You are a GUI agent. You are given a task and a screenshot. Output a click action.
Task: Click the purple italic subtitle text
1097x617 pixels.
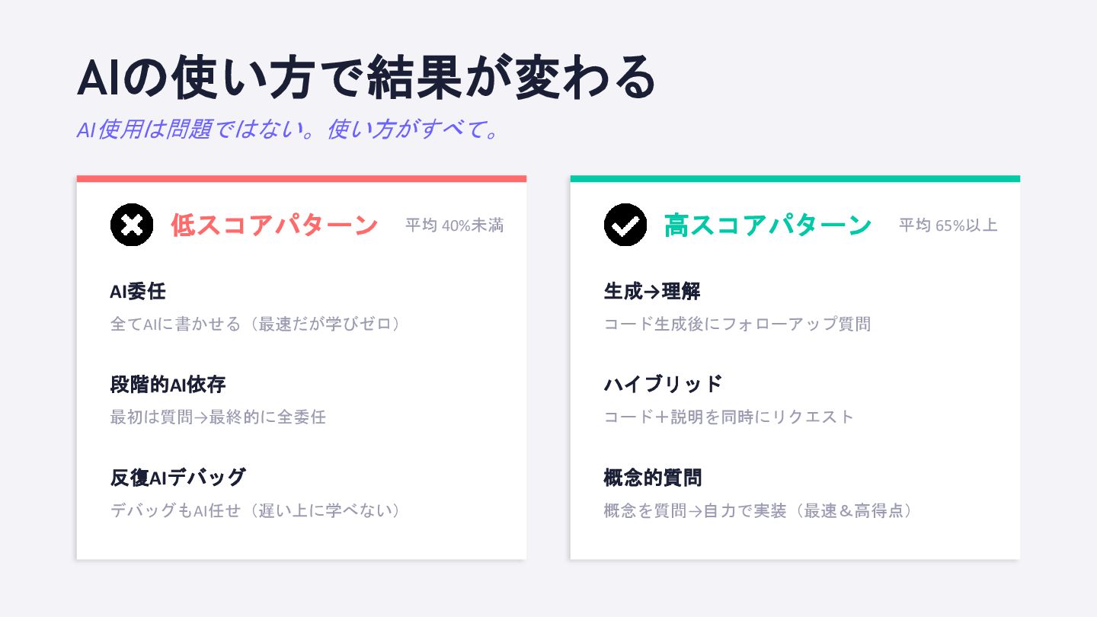point(288,130)
